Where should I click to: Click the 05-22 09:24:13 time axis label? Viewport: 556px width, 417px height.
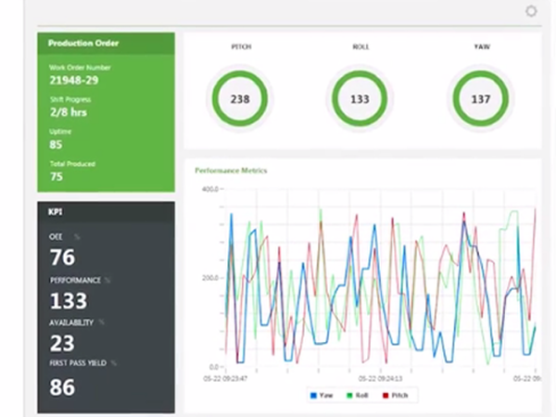click(x=380, y=378)
